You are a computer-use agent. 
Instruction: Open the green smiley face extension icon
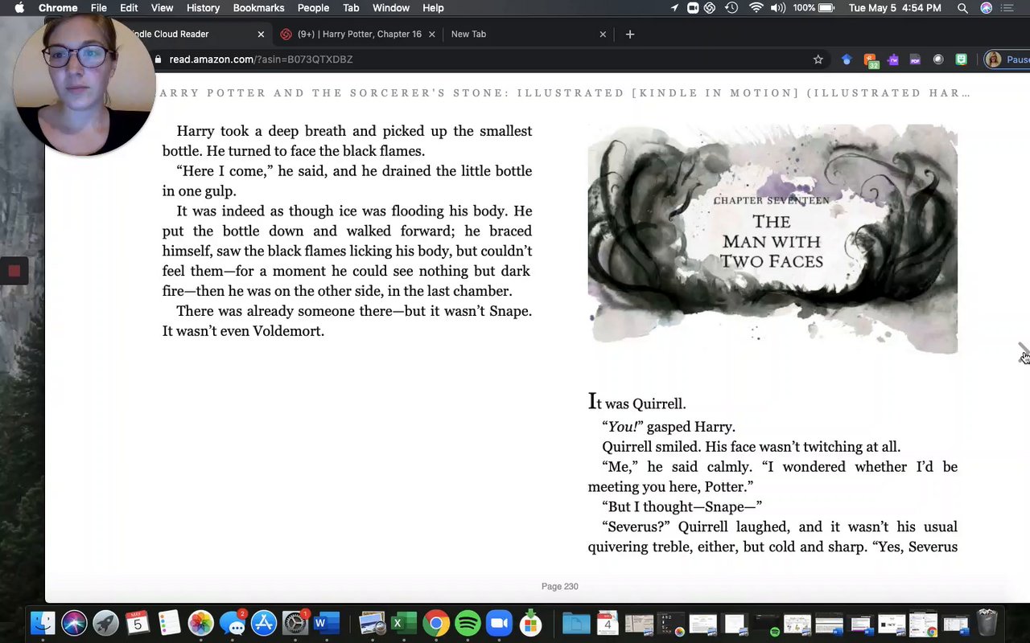[961, 59]
